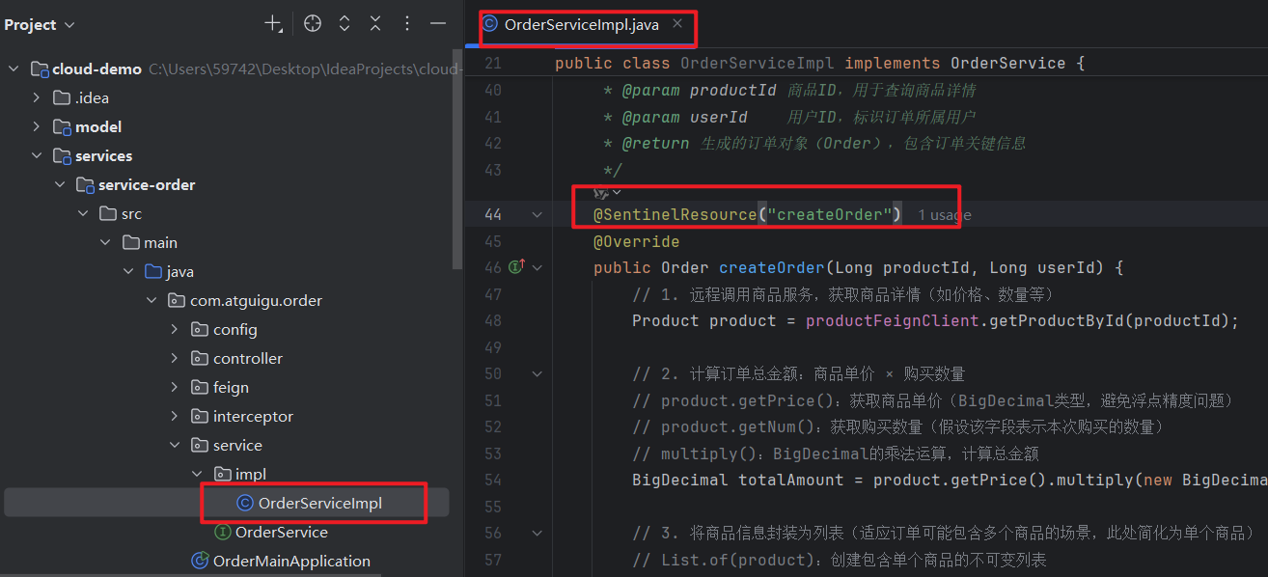1268x577 pixels.
Task: Select the service-order module row
Action: click(226, 184)
